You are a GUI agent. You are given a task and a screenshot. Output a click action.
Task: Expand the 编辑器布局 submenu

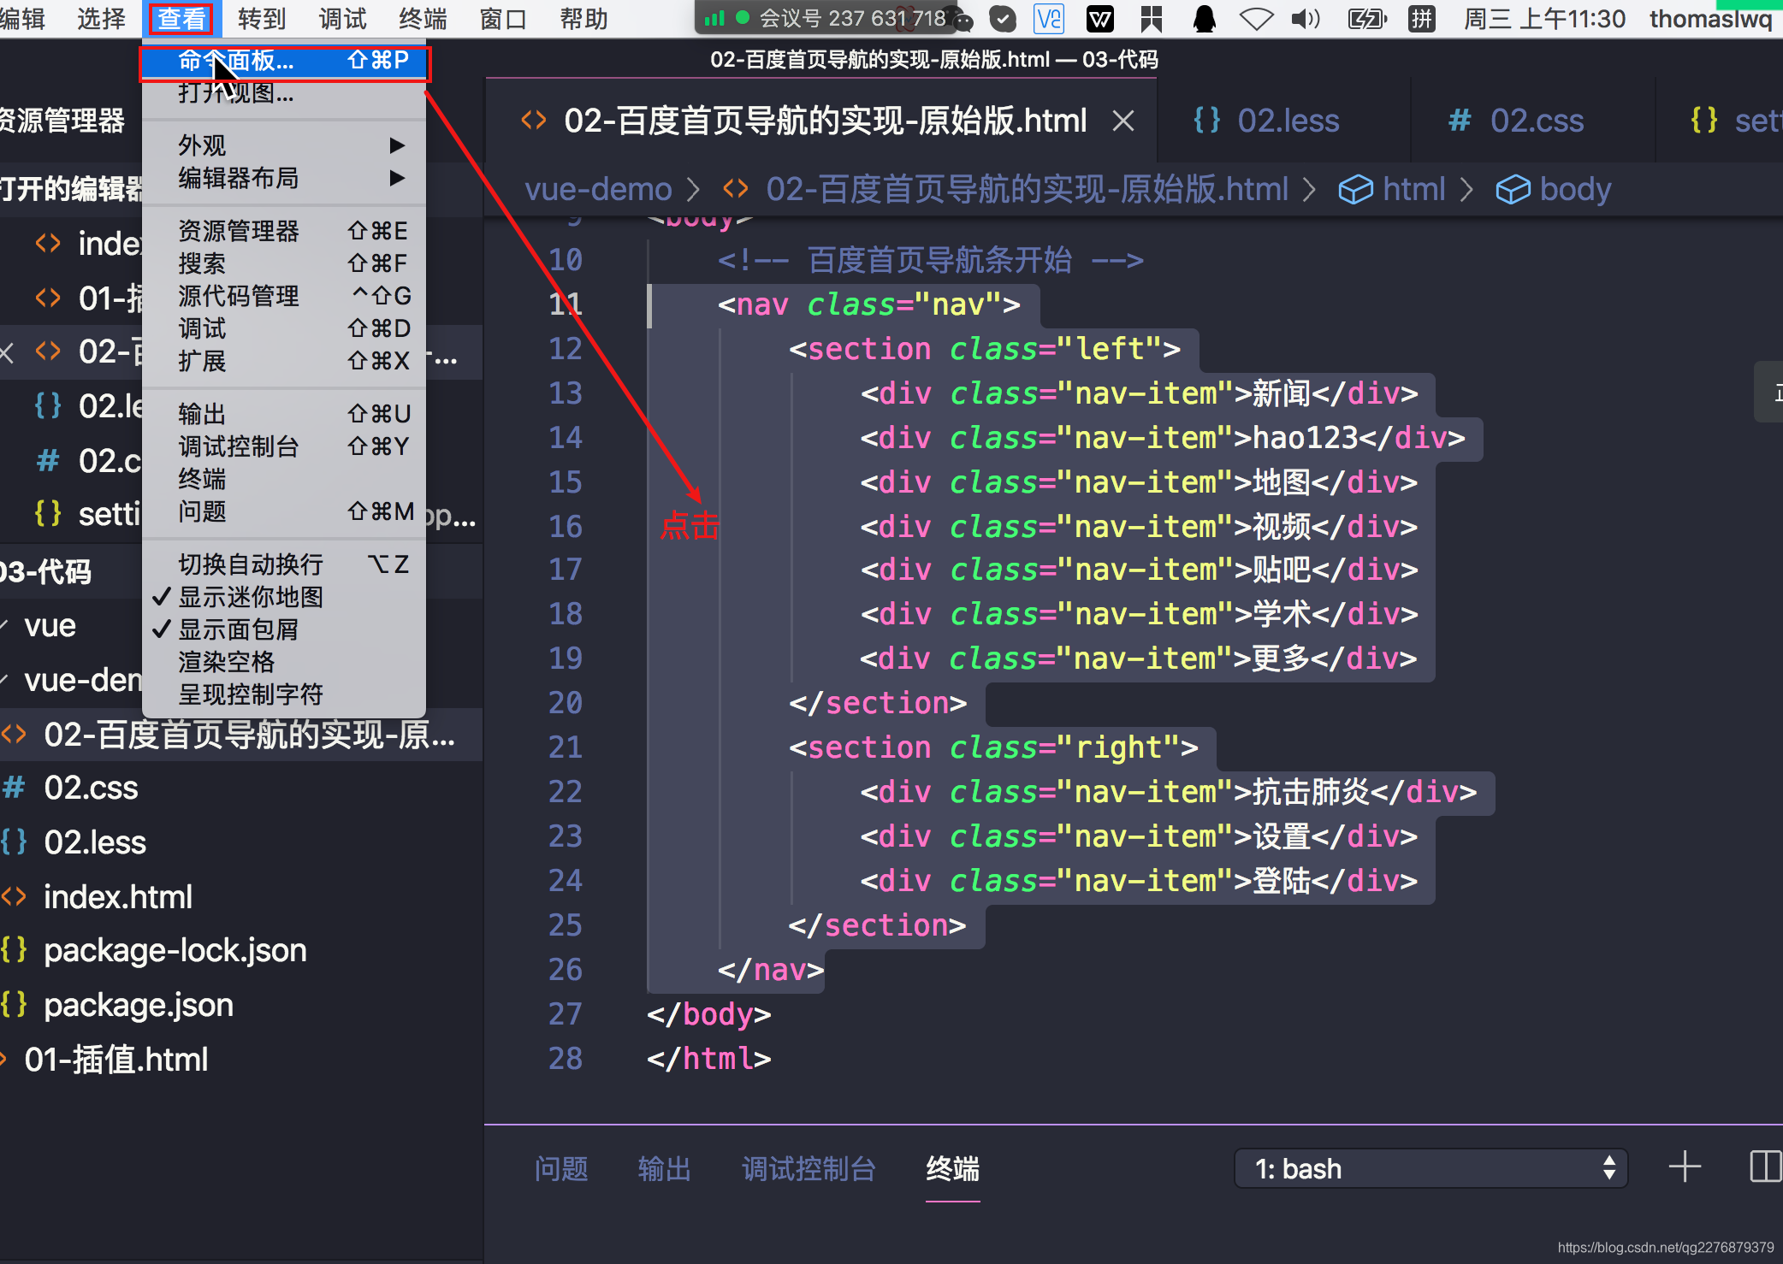pos(285,178)
